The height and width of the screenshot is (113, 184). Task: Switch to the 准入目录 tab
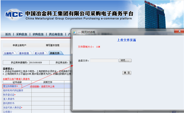point(40,53)
